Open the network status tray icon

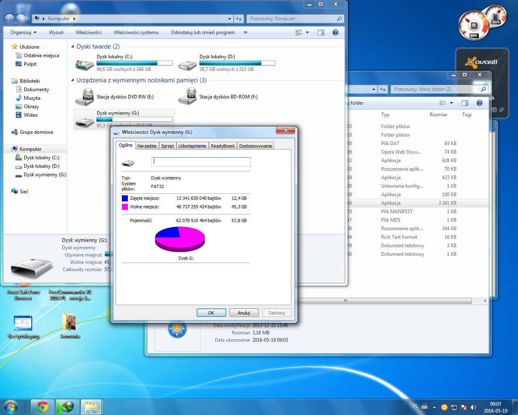click(x=454, y=407)
